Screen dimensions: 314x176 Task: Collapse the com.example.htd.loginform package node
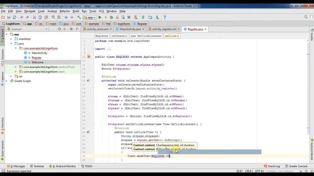16,48
